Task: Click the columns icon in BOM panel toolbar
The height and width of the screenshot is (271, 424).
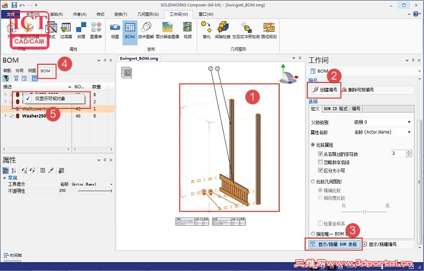Action: click(x=24, y=78)
